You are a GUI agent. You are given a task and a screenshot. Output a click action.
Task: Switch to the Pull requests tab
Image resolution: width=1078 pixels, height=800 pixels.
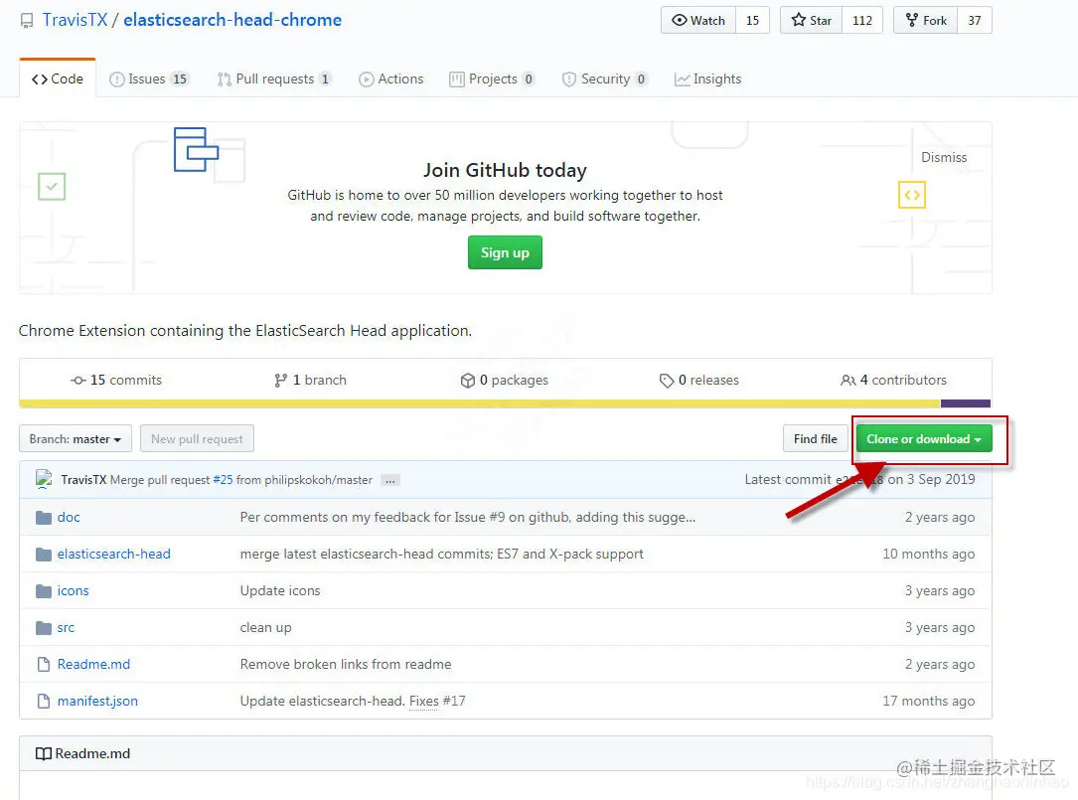(x=274, y=79)
